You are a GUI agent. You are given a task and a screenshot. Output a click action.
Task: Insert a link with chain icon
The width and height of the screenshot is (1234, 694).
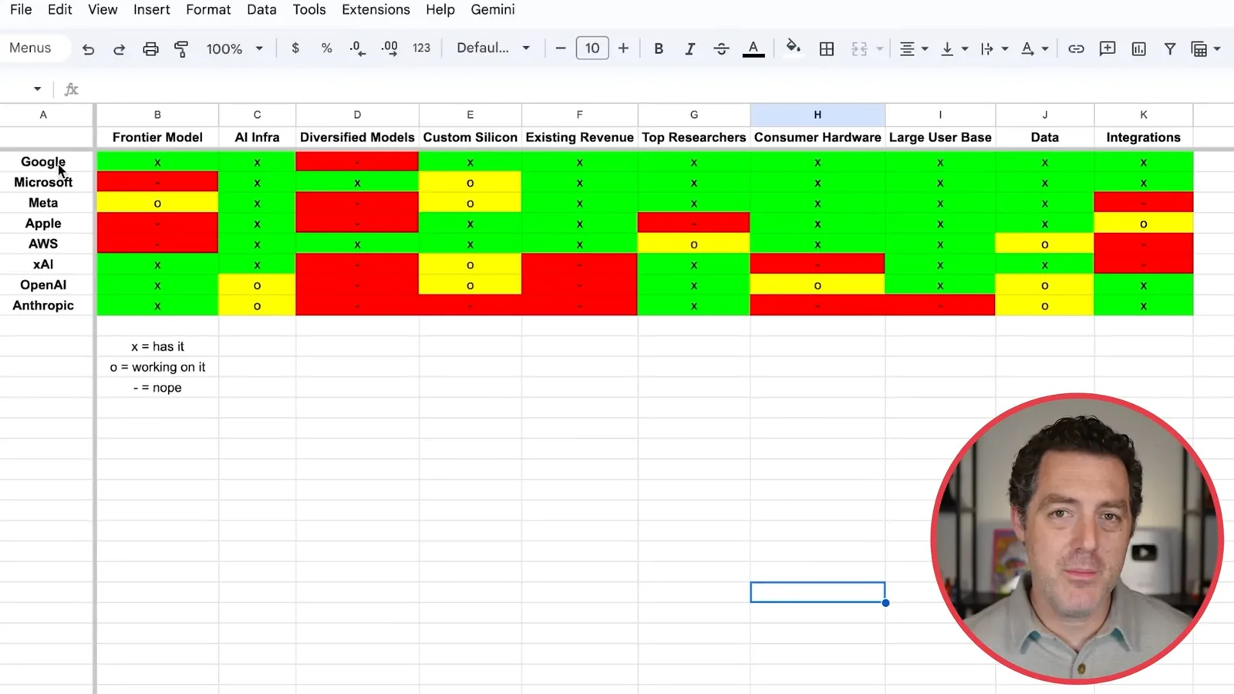tap(1076, 49)
